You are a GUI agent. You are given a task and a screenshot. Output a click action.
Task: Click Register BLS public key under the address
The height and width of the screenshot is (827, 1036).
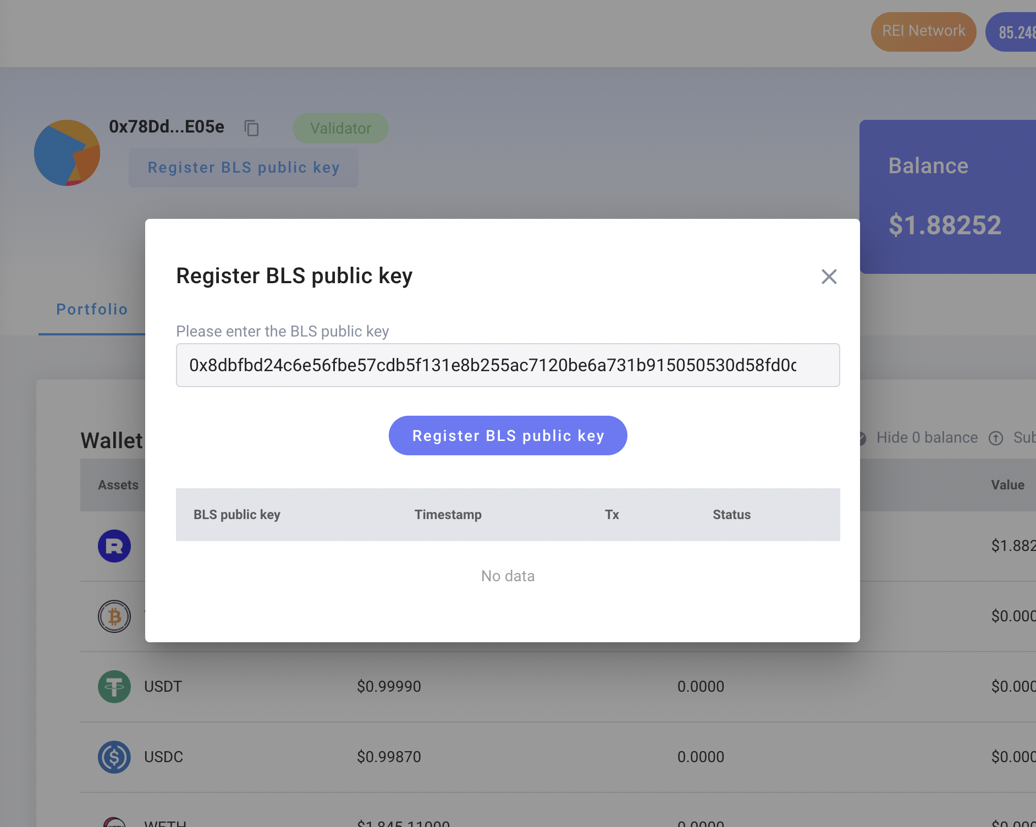pos(244,168)
